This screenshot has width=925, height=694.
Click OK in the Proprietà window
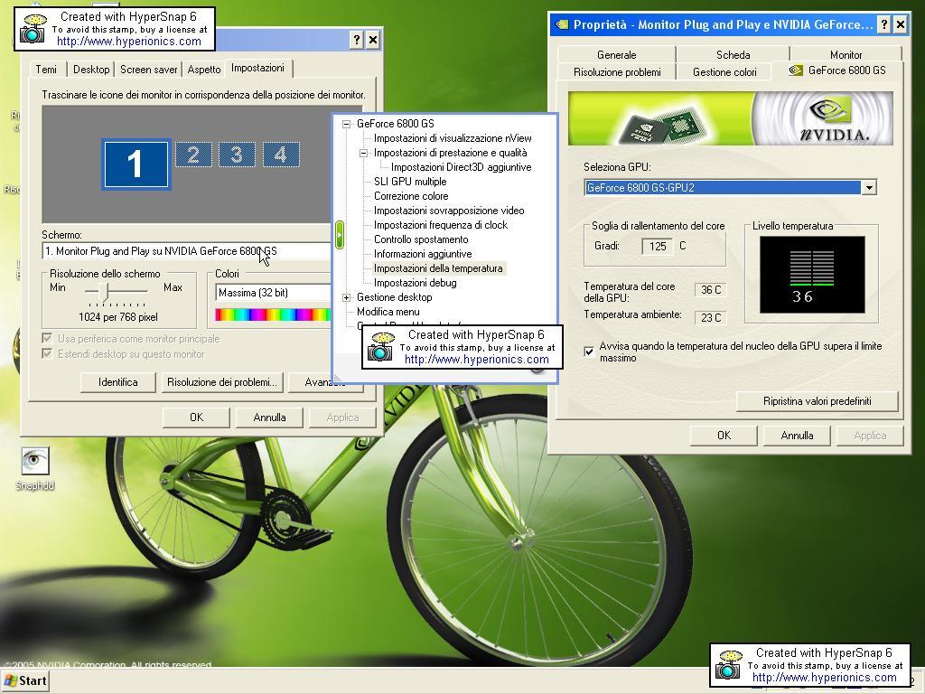pyautogui.click(x=724, y=436)
